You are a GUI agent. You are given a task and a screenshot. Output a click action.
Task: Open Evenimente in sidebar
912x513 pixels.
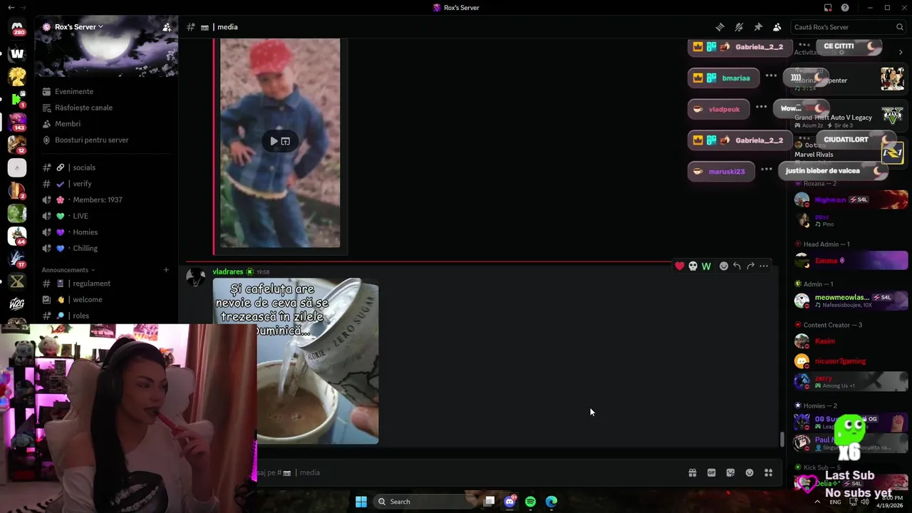point(105,91)
